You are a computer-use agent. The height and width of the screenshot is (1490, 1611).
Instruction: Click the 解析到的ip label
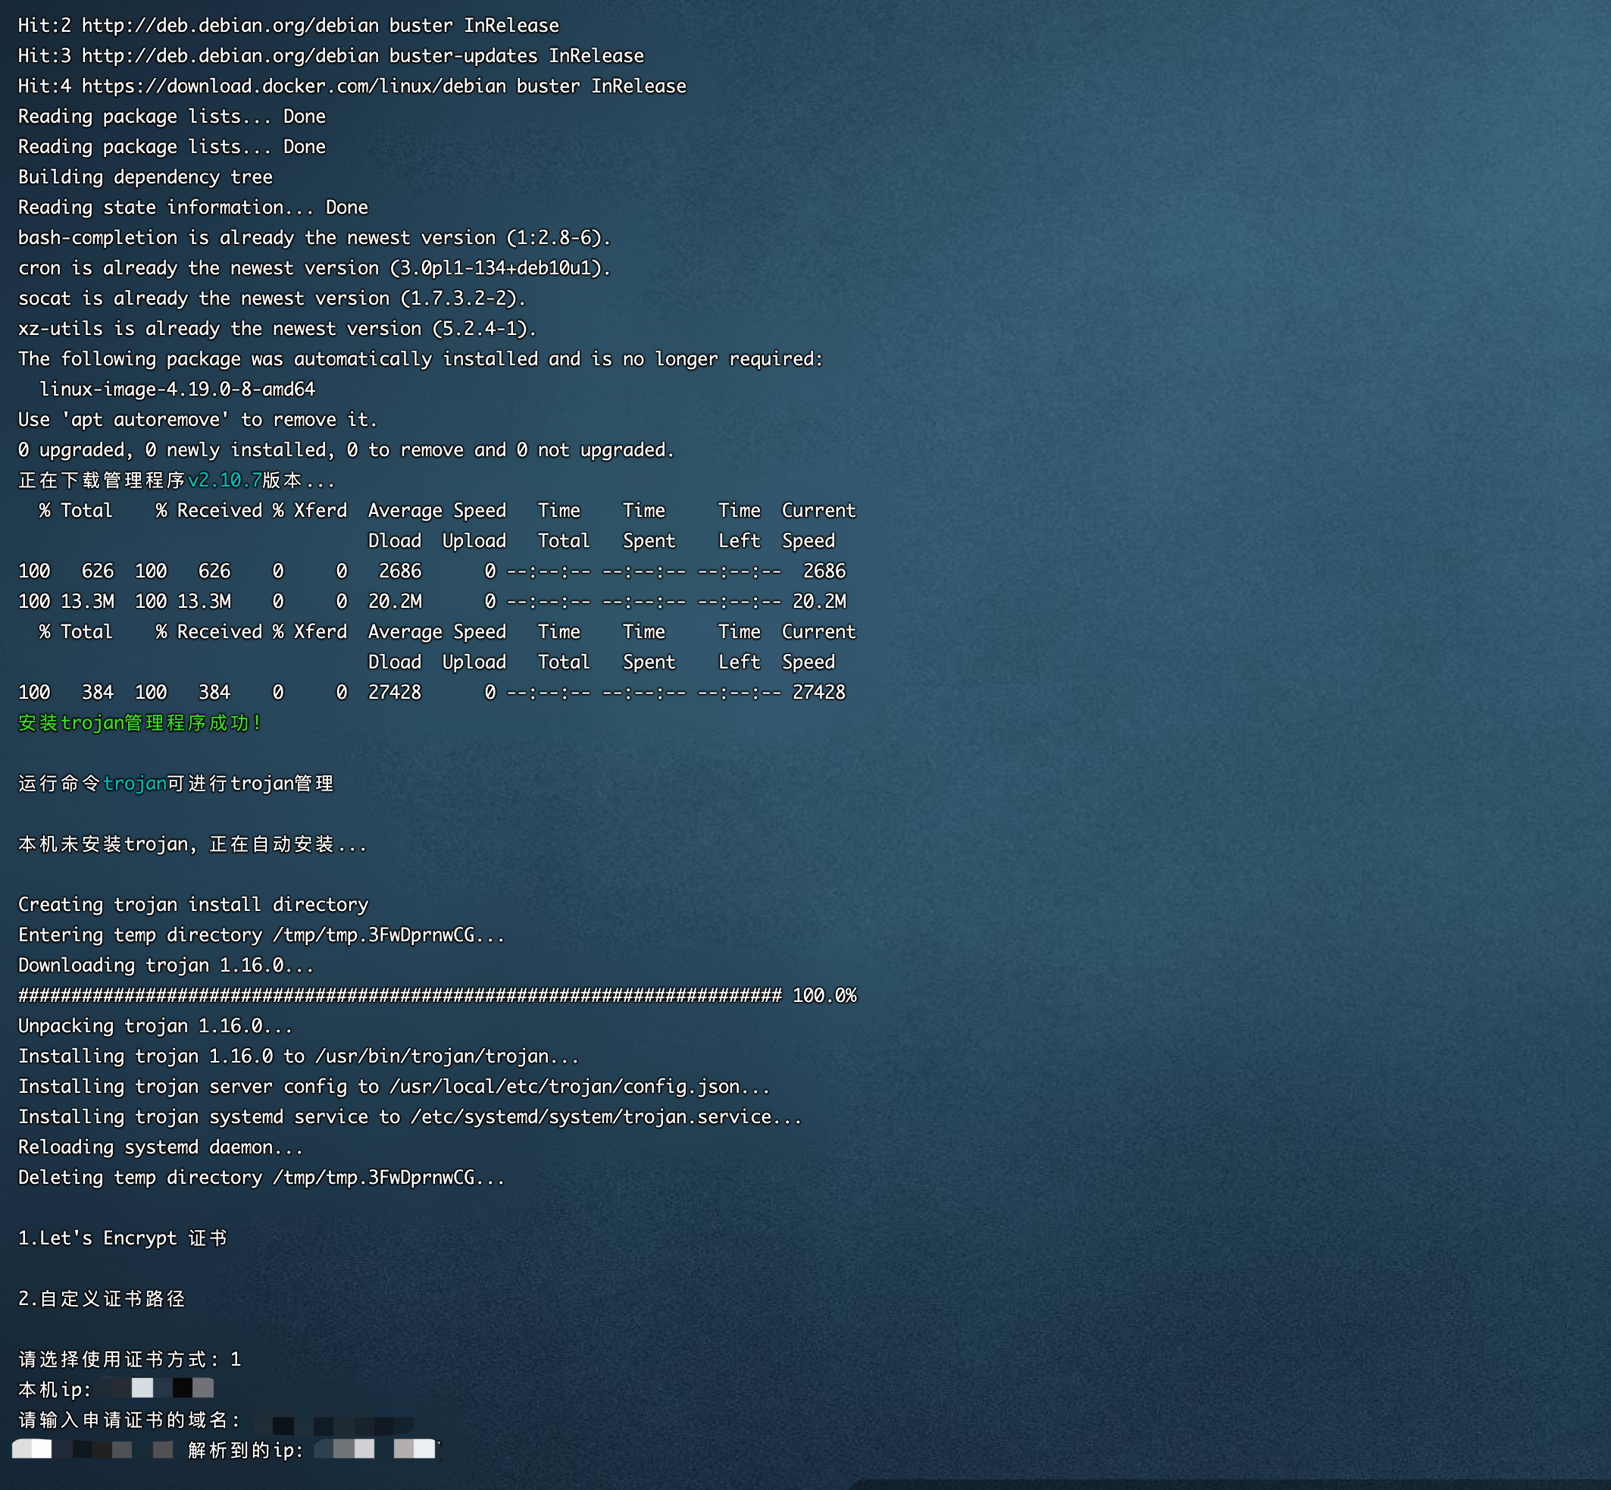point(246,1451)
